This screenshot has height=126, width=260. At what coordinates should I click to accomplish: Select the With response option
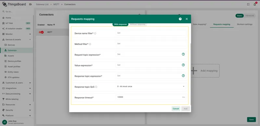point(120,24)
